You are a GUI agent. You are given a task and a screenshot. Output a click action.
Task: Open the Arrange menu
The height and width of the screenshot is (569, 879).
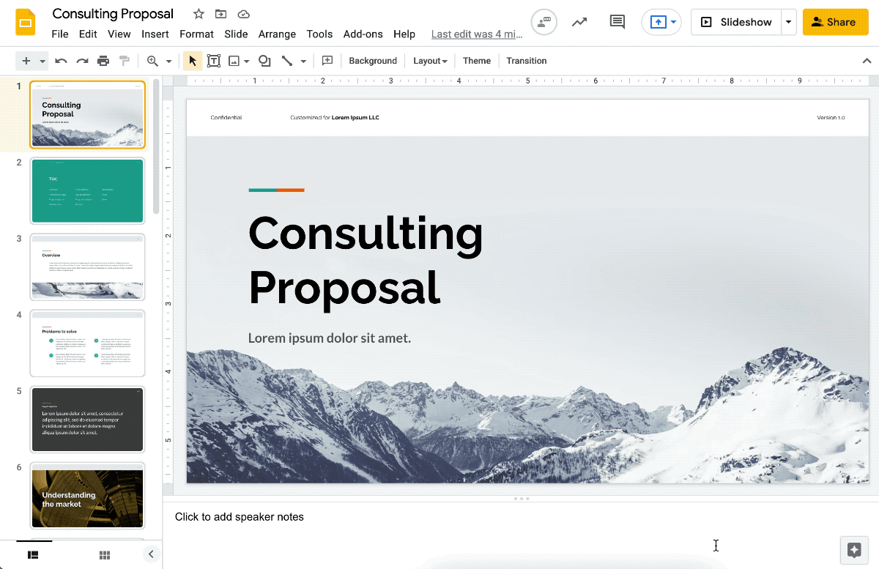click(277, 34)
